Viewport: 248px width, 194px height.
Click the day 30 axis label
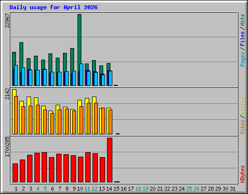225,189
